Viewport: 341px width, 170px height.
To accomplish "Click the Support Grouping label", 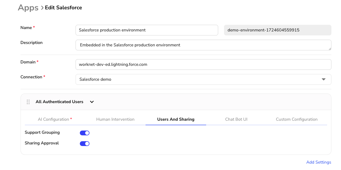I will 42,132.
